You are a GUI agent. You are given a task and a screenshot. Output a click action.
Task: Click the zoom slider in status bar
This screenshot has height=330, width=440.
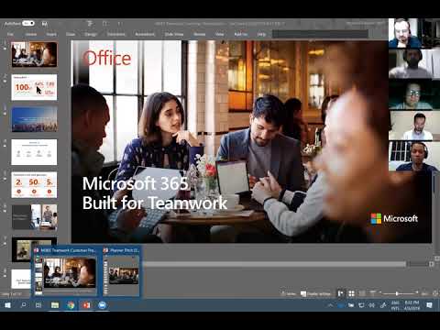(399, 293)
